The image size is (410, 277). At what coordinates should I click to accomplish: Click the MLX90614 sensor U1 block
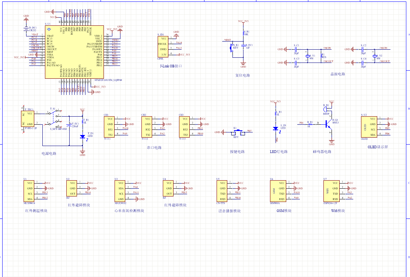click(x=30, y=191)
